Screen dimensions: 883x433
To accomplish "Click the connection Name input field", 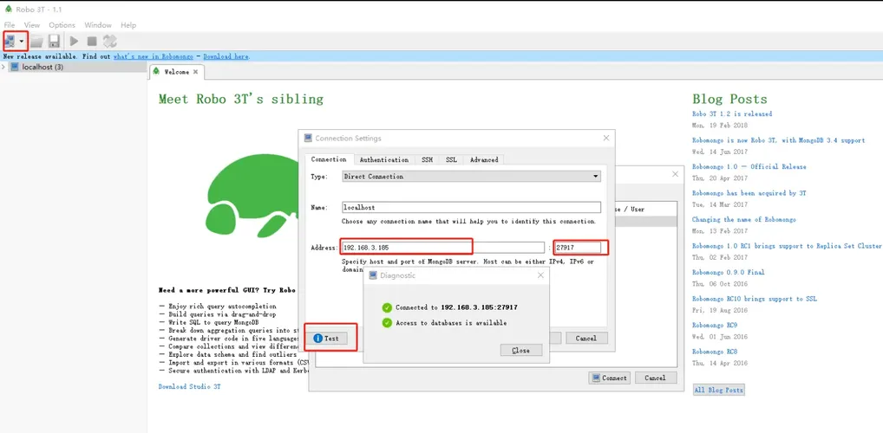I will pos(471,208).
